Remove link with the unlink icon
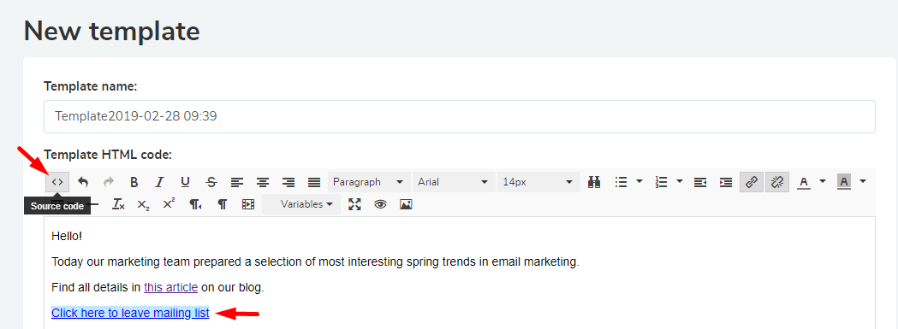Screen dimensions: 898x329 pos(777,183)
